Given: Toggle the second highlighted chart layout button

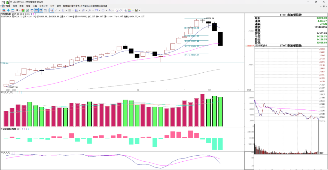Looking at the screenshot, I should [41, 10].
